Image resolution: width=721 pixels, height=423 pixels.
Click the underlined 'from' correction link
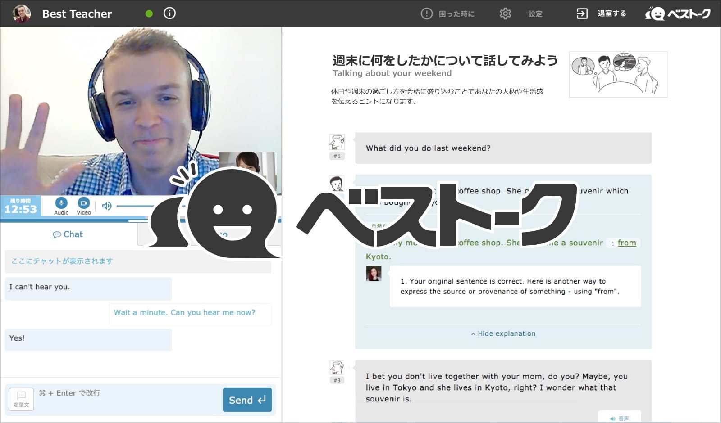pyautogui.click(x=627, y=243)
